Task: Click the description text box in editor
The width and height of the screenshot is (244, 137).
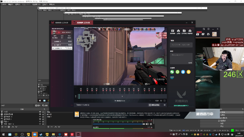Action: (181, 58)
